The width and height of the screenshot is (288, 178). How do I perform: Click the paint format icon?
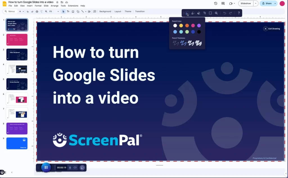click(x=41, y=12)
